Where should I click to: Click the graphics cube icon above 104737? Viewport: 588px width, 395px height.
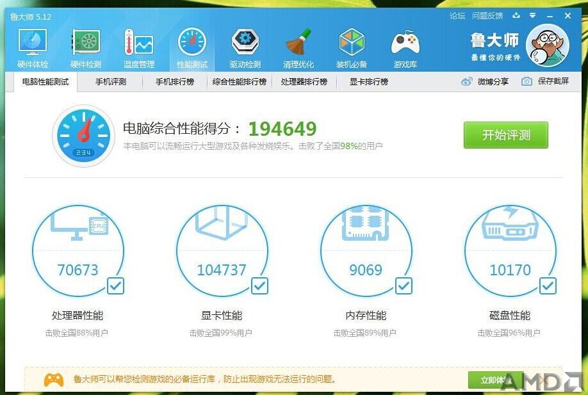point(221,223)
